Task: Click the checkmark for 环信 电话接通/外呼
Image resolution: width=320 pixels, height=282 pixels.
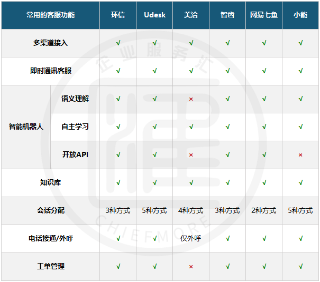Action: click(x=118, y=238)
